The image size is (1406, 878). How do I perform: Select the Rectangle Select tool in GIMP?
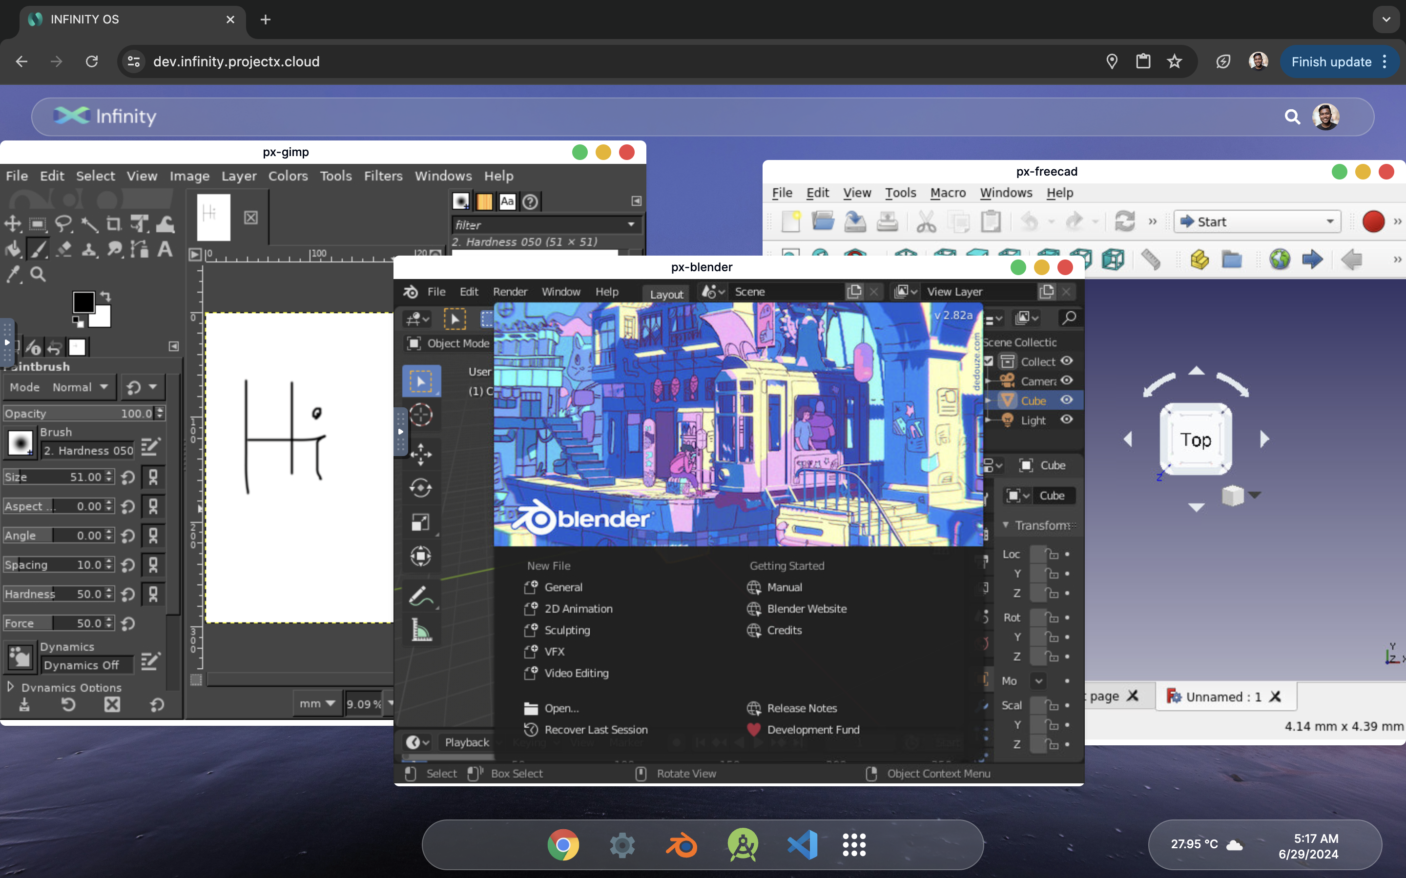coord(38,223)
